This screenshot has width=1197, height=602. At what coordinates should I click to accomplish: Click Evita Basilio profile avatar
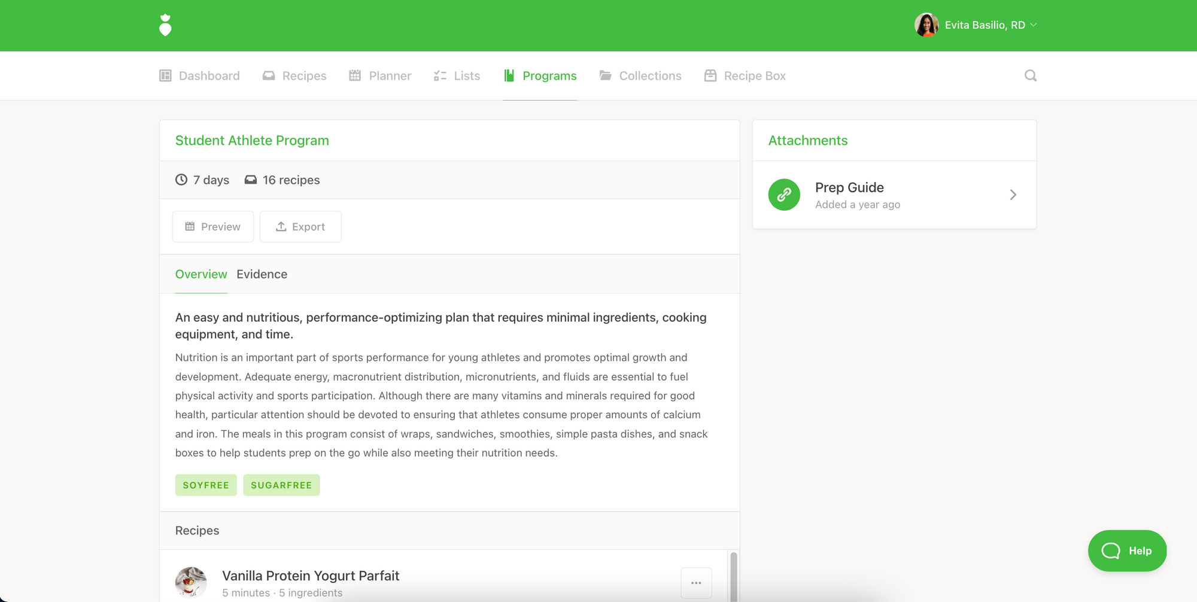926,25
